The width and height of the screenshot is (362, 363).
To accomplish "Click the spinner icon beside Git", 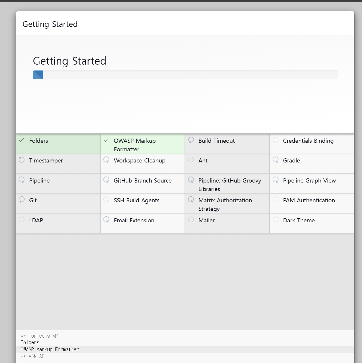I will coord(22,200).
